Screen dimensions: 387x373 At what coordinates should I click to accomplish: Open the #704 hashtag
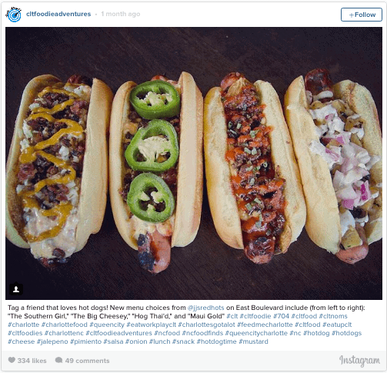281,316
